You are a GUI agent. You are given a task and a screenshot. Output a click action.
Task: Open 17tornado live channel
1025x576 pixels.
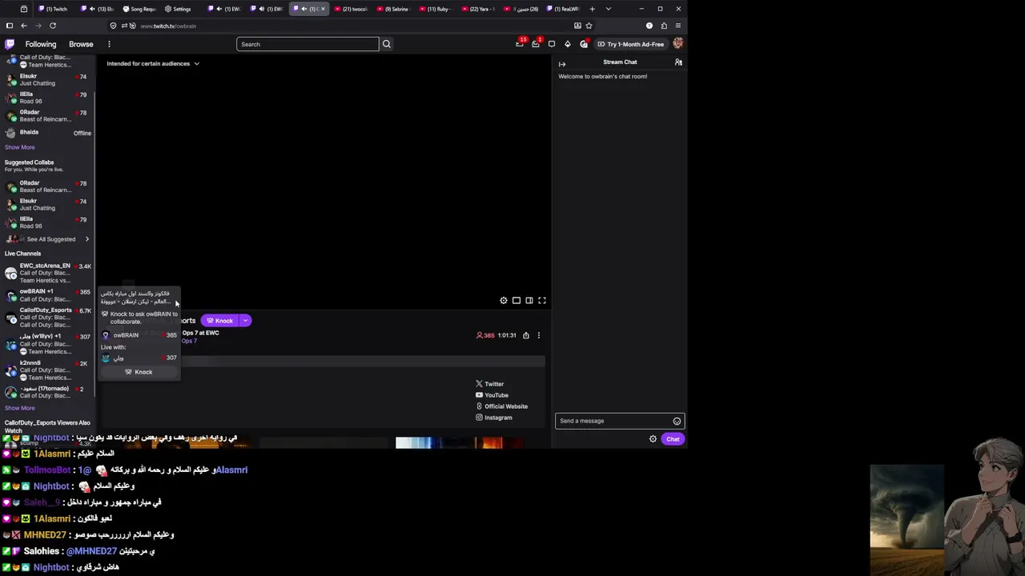coord(48,392)
